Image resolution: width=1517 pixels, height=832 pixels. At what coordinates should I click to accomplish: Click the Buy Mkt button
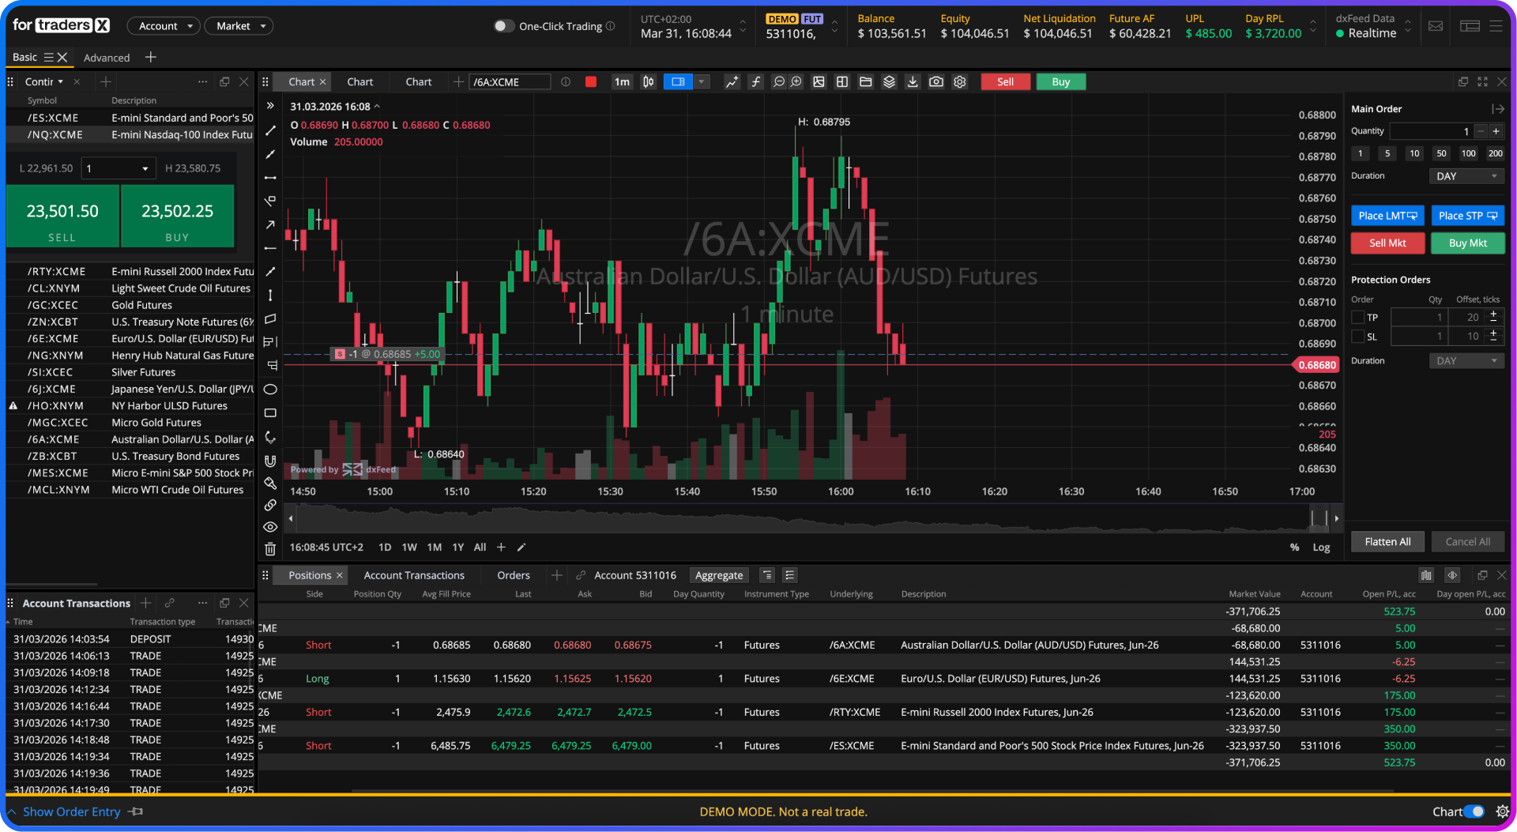[1467, 243]
